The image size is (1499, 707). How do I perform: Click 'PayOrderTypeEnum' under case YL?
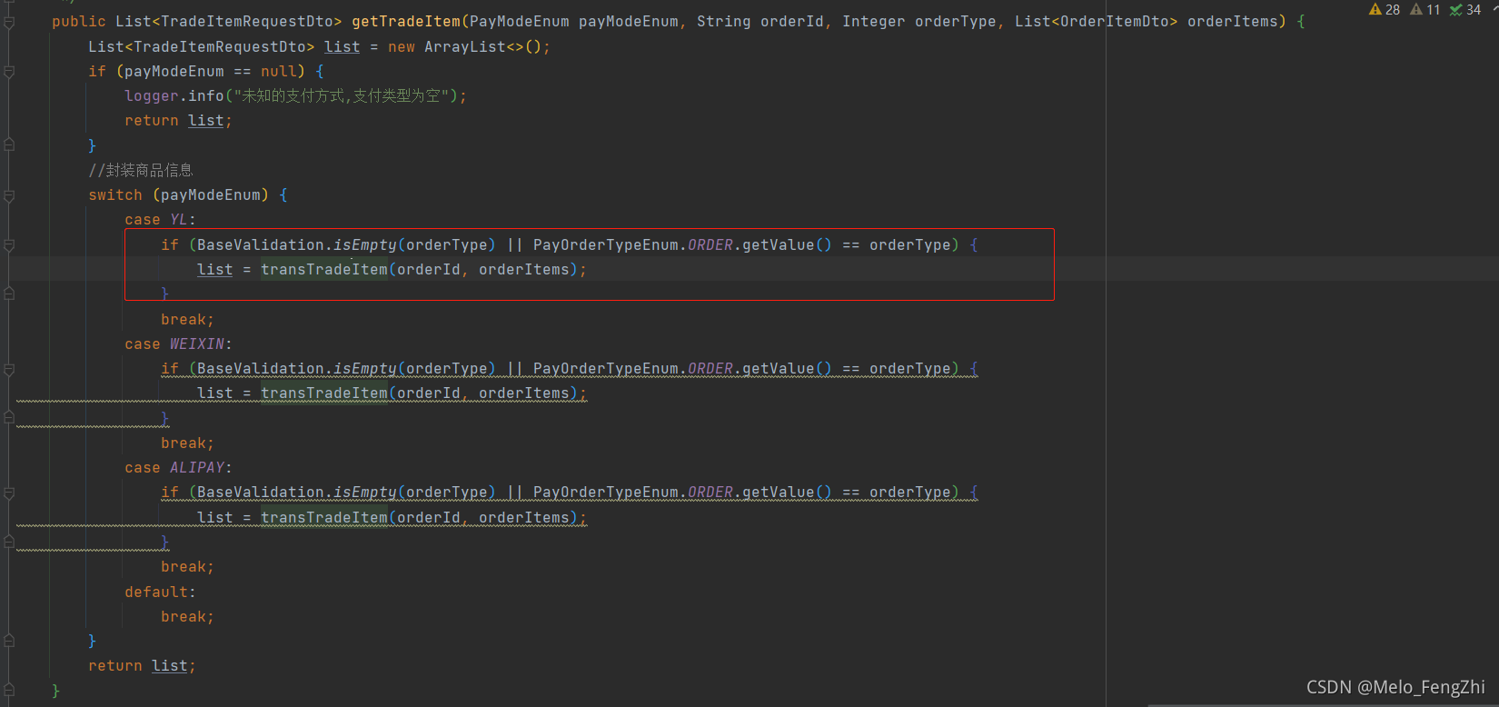tap(606, 244)
